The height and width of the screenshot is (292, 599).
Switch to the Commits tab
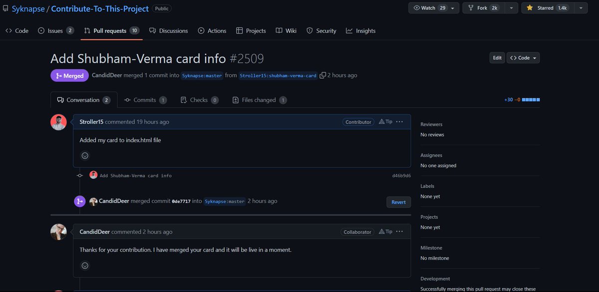point(145,100)
